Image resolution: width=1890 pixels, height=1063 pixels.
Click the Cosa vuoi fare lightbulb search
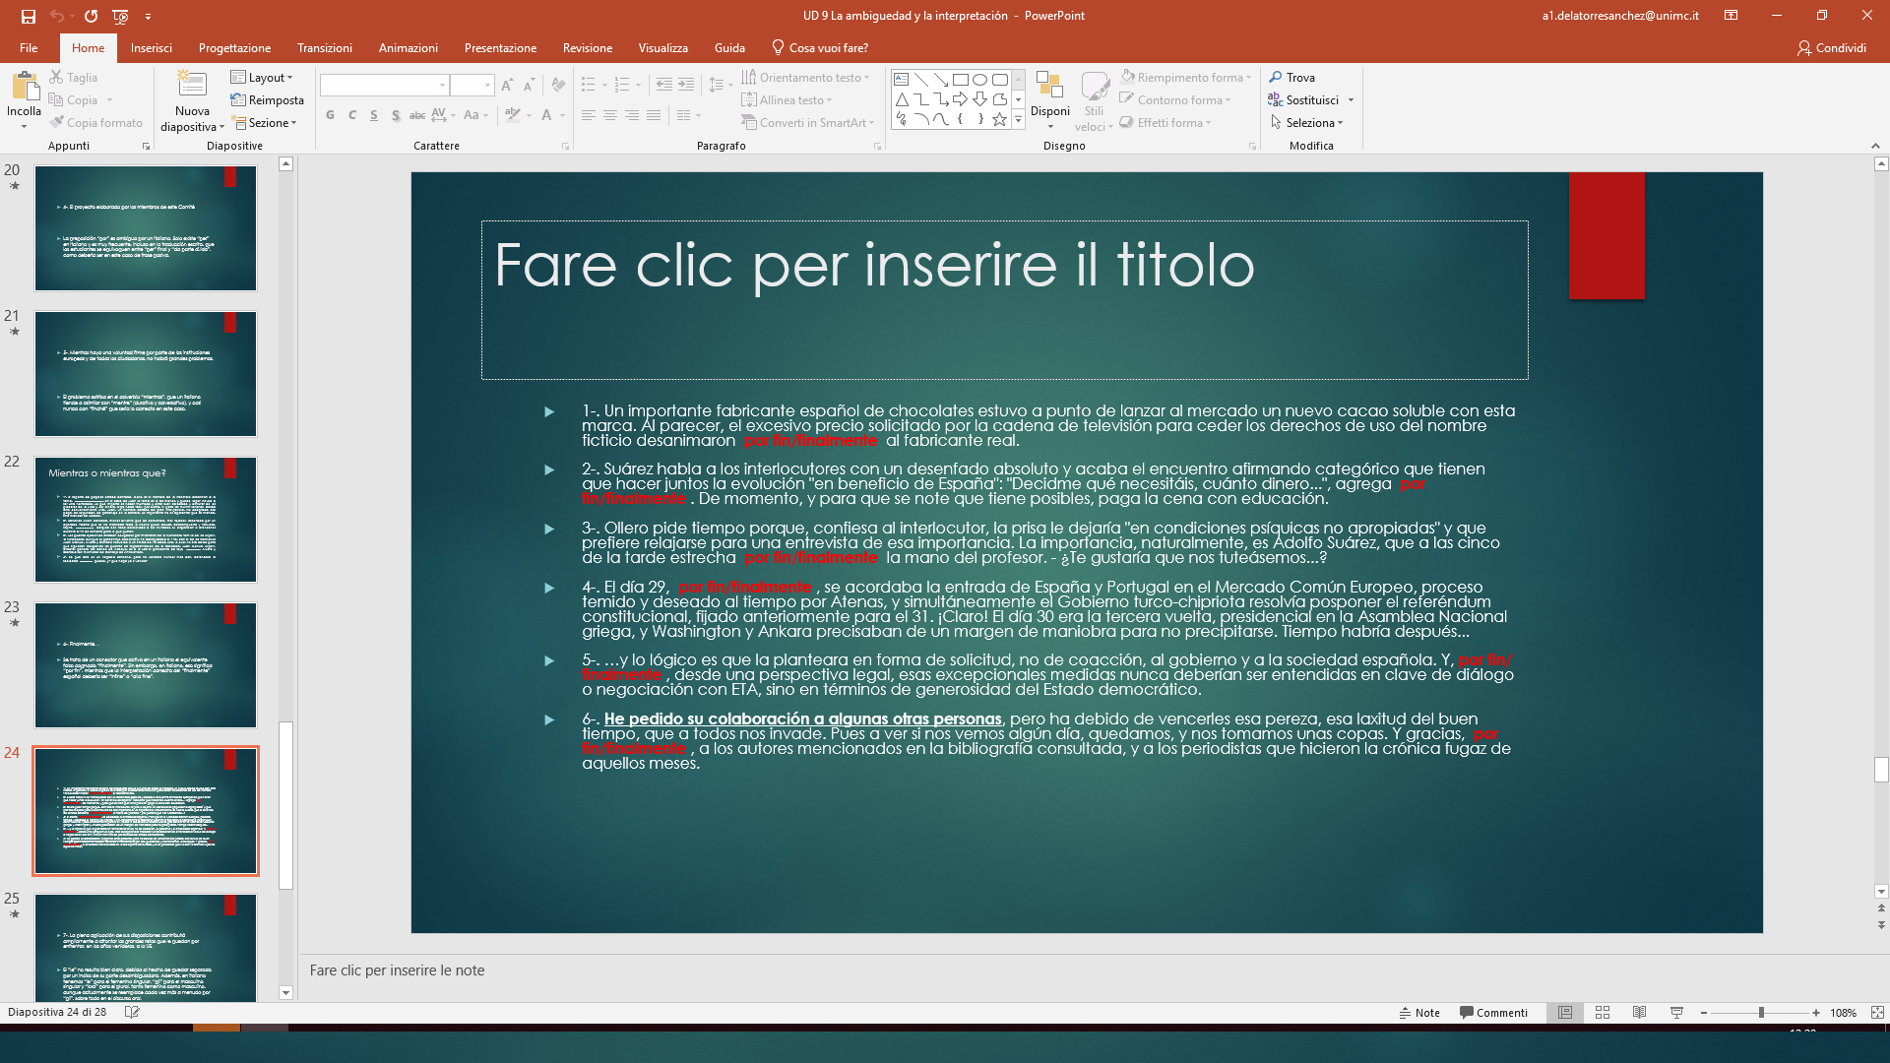pos(819,48)
